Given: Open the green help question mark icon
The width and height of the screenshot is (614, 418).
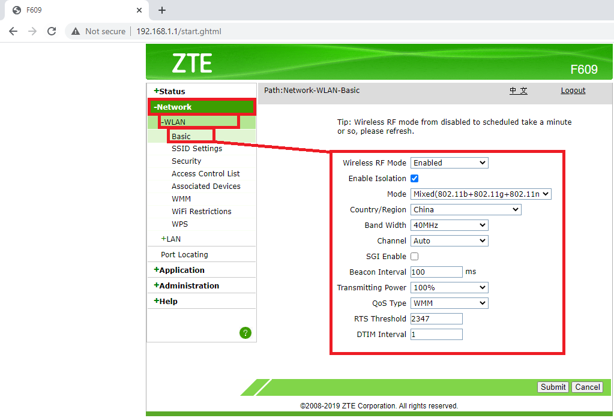Looking at the screenshot, I should tap(245, 332).
